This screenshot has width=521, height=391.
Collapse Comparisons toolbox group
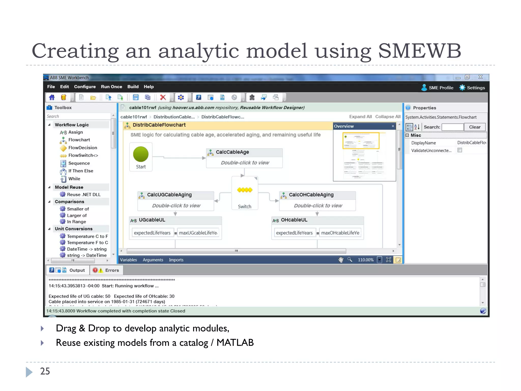pyautogui.click(x=49, y=202)
